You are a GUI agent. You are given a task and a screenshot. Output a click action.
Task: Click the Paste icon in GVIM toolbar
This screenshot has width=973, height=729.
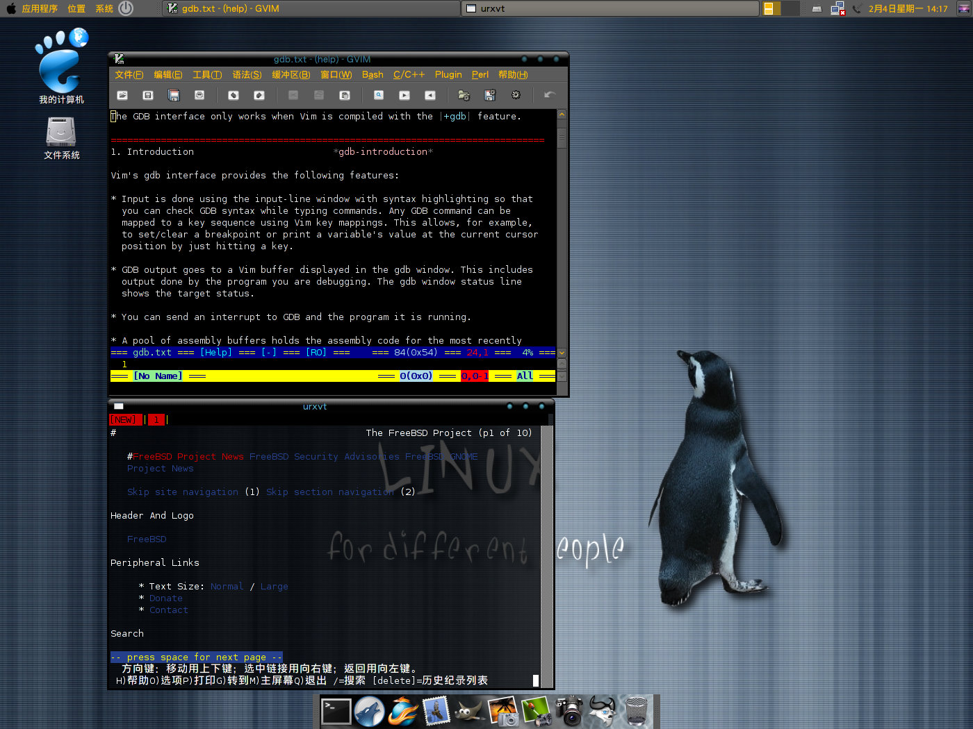[345, 95]
